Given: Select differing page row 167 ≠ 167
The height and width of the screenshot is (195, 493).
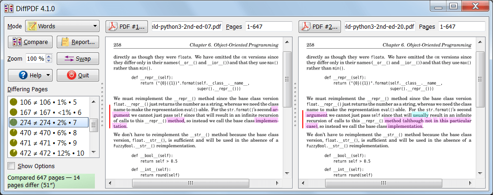Looking at the screenshot, I should click(x=49, y=112).
